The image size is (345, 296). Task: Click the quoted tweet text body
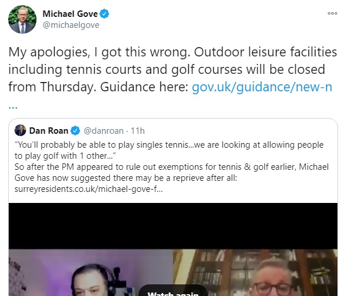(171, 167)
